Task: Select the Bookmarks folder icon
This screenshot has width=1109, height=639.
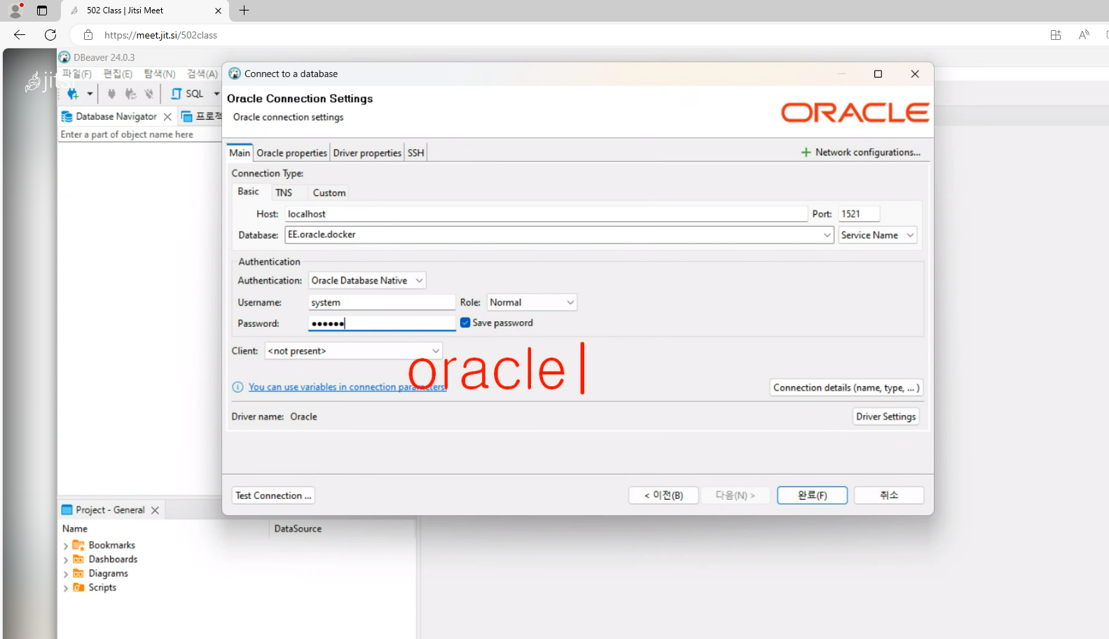Action: (x=78, y=545)
